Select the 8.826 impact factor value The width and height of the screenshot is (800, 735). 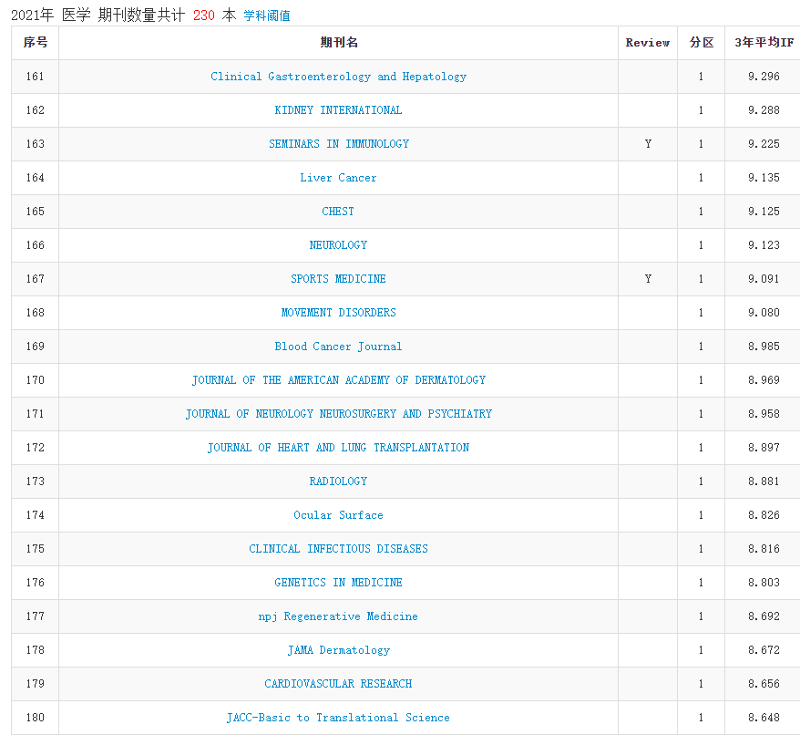pos(764,515)
